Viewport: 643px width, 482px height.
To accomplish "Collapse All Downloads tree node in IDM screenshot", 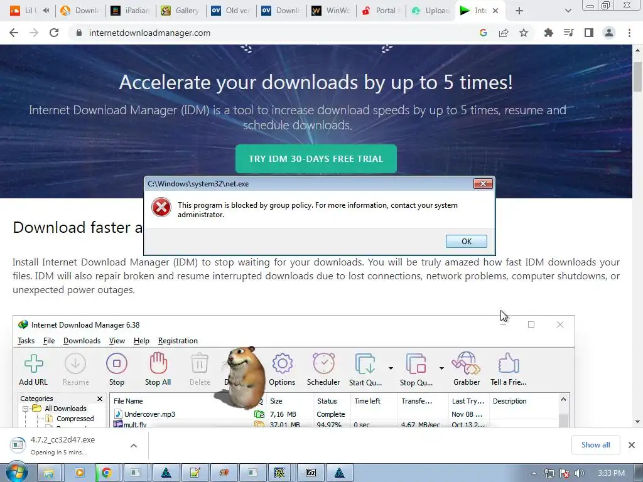I will point(25,409).
